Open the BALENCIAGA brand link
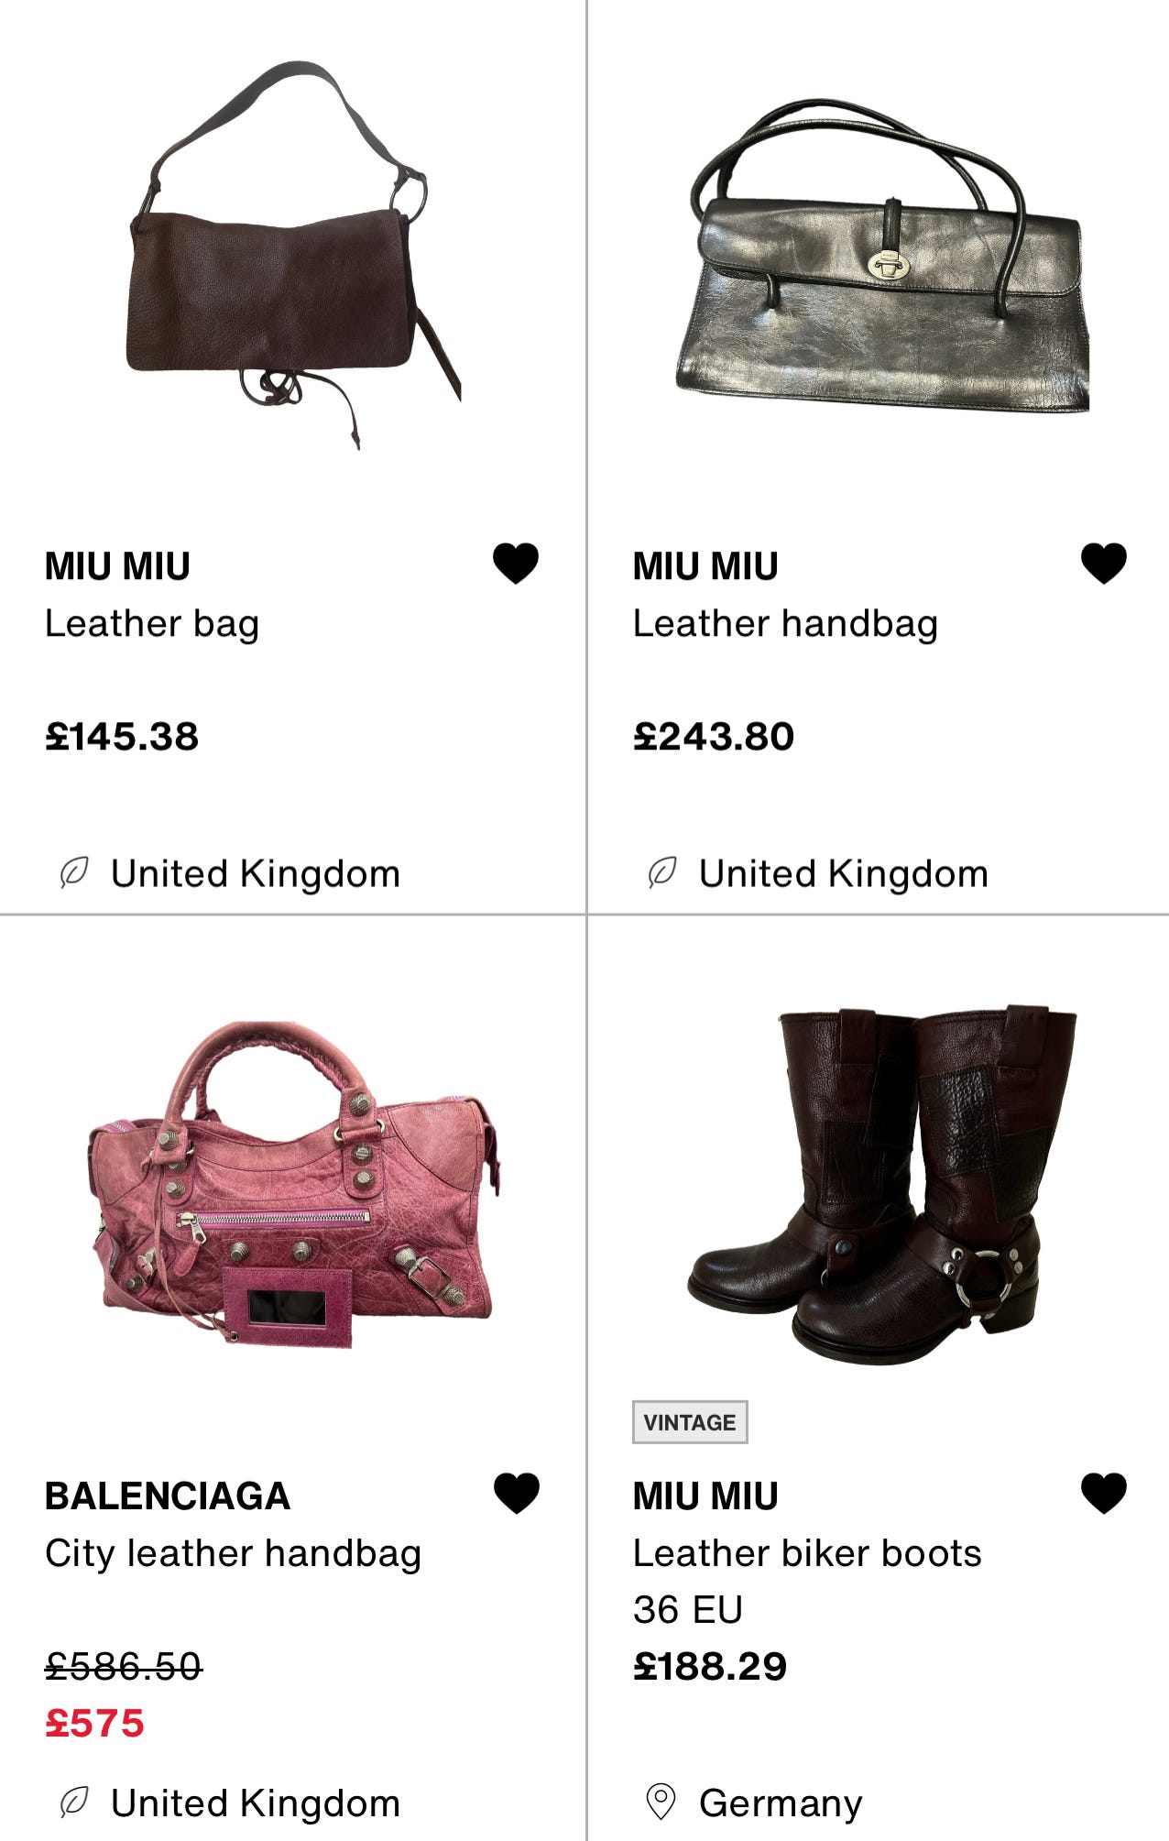The width and height of the screenshot is (1169, 1841). pos(168,1496)
